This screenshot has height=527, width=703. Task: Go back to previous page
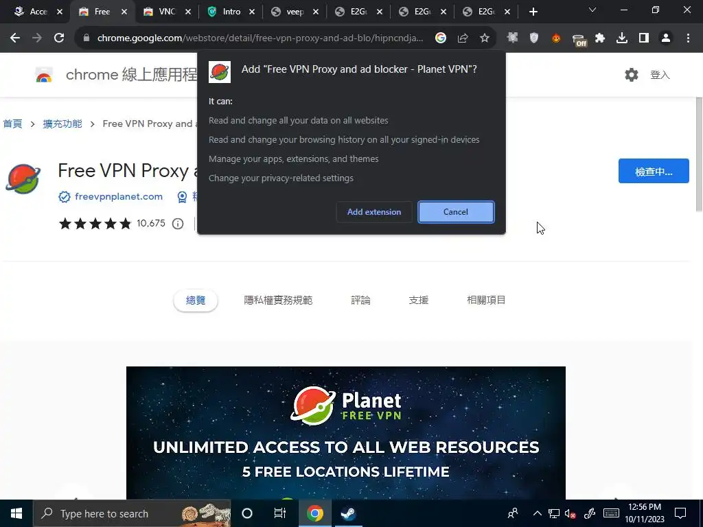(x=15, y=38)
